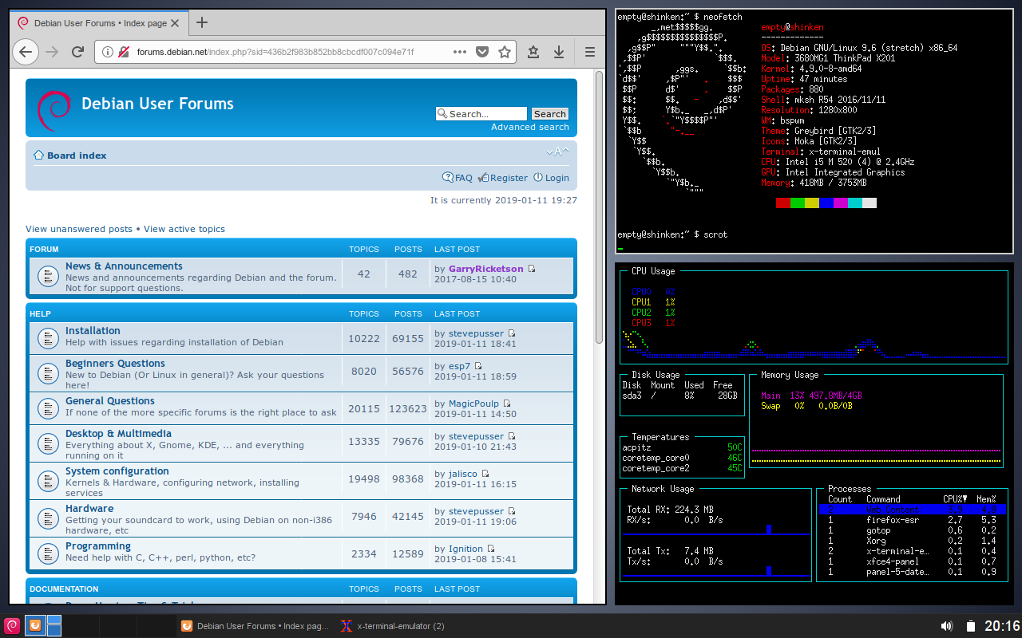Bookmark this page with the star
The height and width of the screenshot is (638, 1022).
tap(505, 52)
